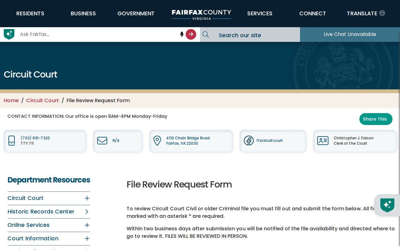The width and height of the screenshot is (400, 250).
Task: Click the phone icon in contact card
Action: pos(12,141)
